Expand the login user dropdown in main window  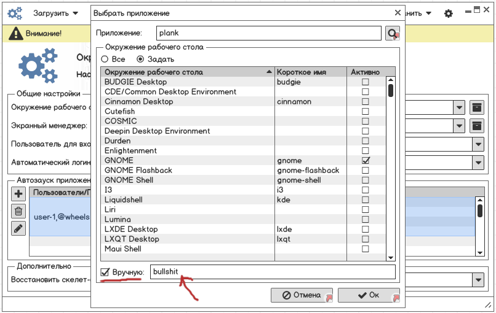(478, 144)
